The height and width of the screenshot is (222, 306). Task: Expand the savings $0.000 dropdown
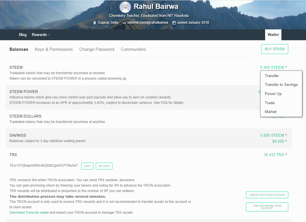click(x=280, y=141)
